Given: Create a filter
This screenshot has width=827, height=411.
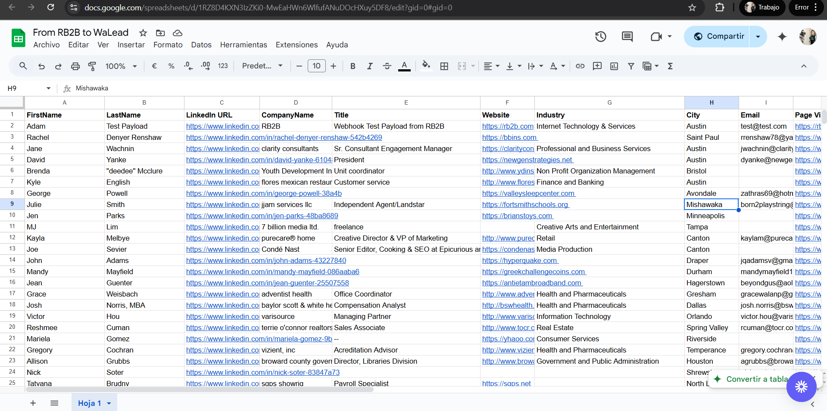Looking at the screenshot, I should click(x=631, y=66).
